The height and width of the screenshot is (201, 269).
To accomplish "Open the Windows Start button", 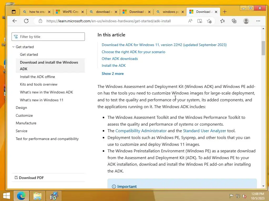I will tap(7, 196).
